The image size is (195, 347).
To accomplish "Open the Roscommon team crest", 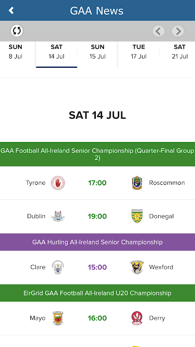I will coord(137,183).
